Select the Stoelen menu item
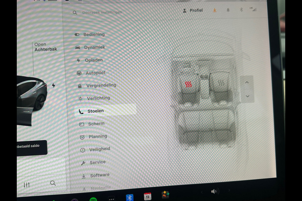302x201 pixels. click(x=96, y=111)
